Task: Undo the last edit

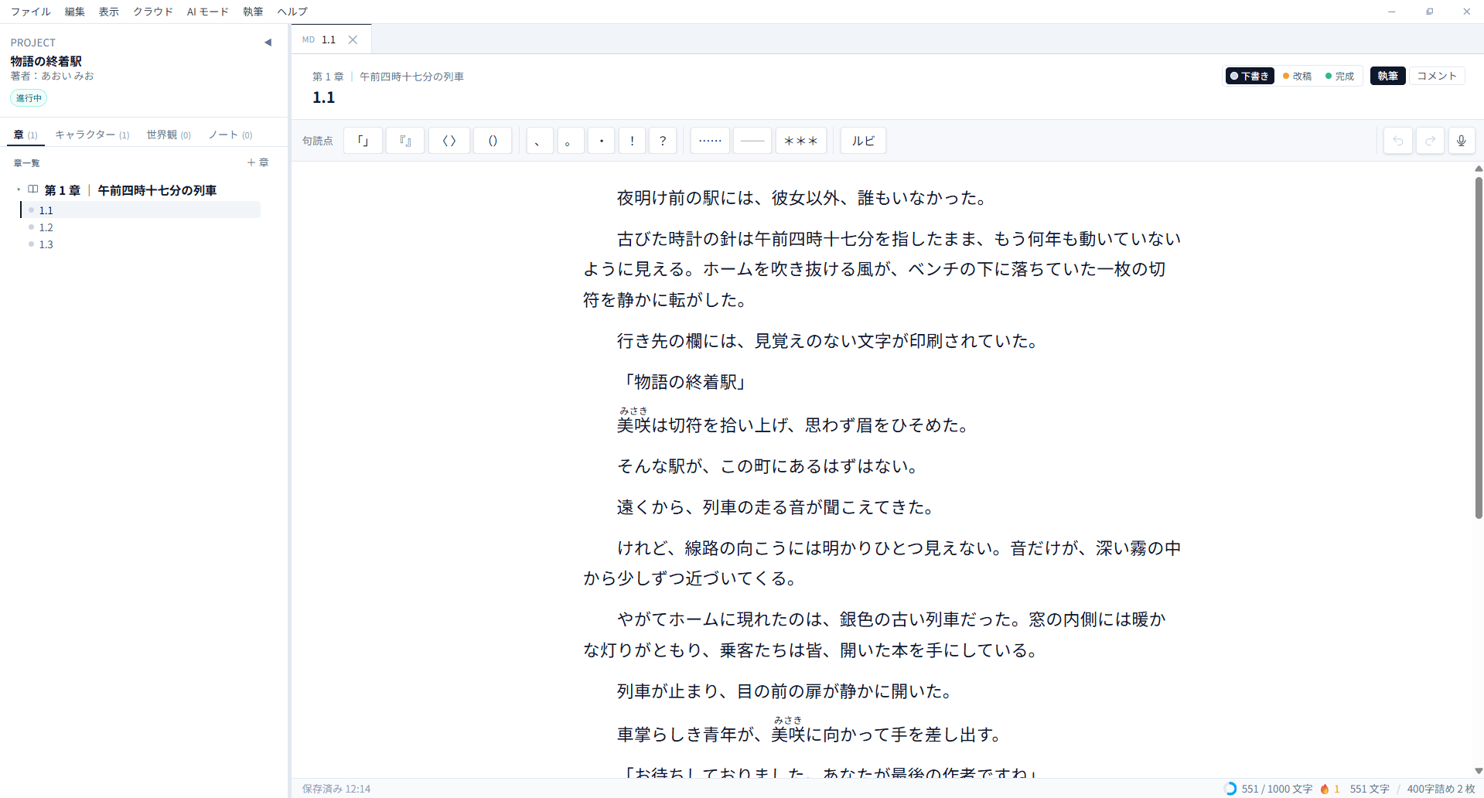Action: coord(1398,141)
